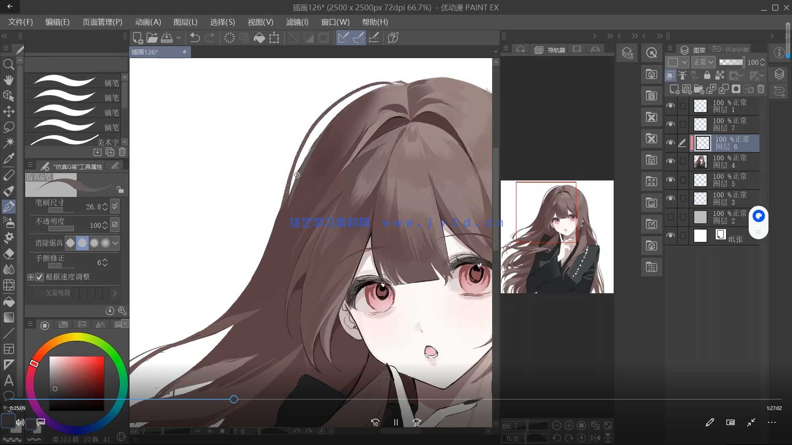Select the Zoom tool in the left toolbar
The width and height of the screenshot is (792, 445).
coord(9,64)
